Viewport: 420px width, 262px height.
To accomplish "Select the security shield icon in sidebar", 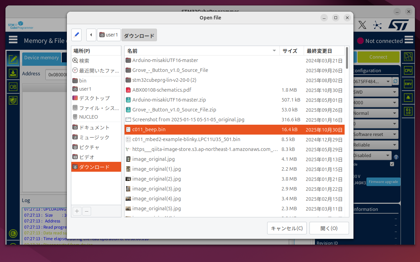I will [x=13, y=98].
